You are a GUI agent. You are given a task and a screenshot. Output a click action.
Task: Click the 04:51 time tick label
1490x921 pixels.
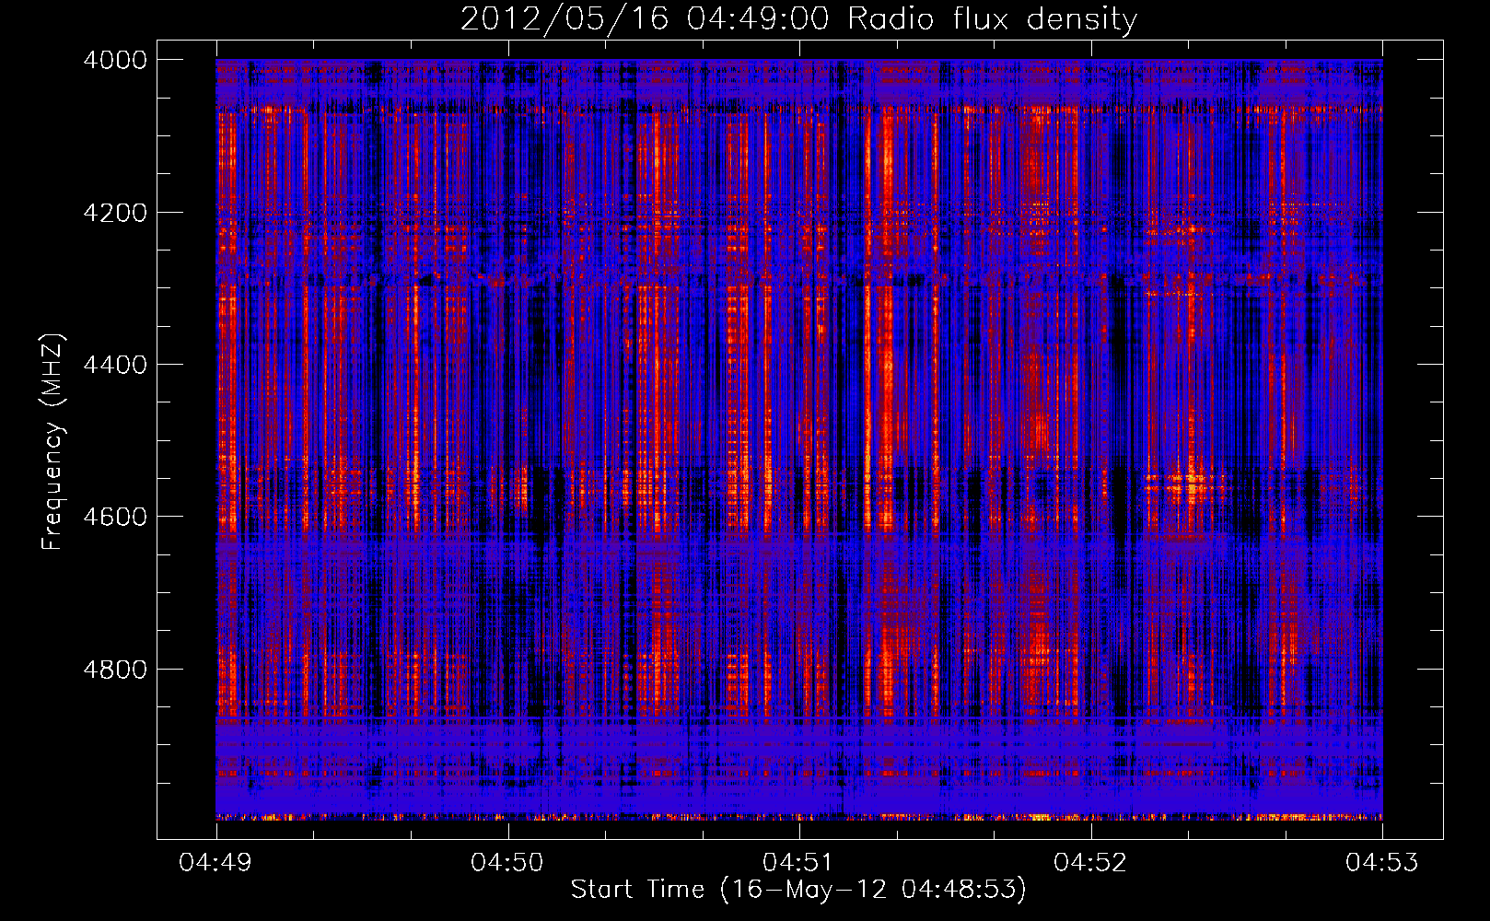point(799,863)
